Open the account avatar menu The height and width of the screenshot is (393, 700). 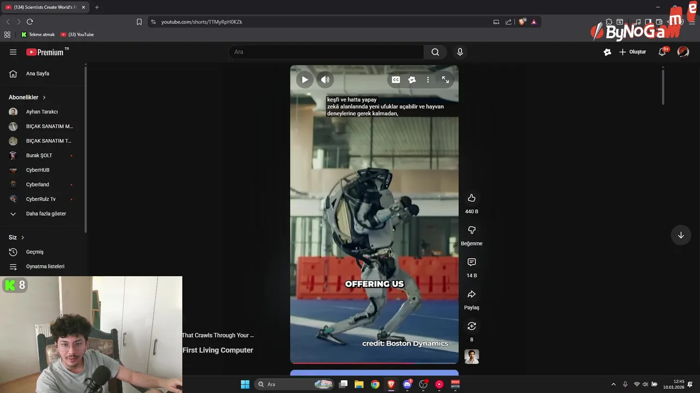[683, 52]
